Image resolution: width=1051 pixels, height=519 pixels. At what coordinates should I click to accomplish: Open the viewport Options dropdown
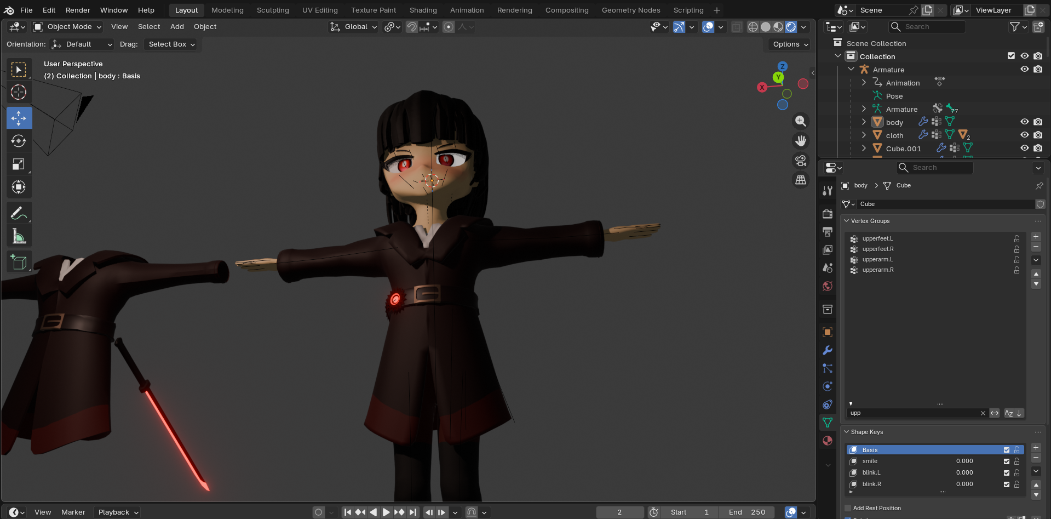789,44
